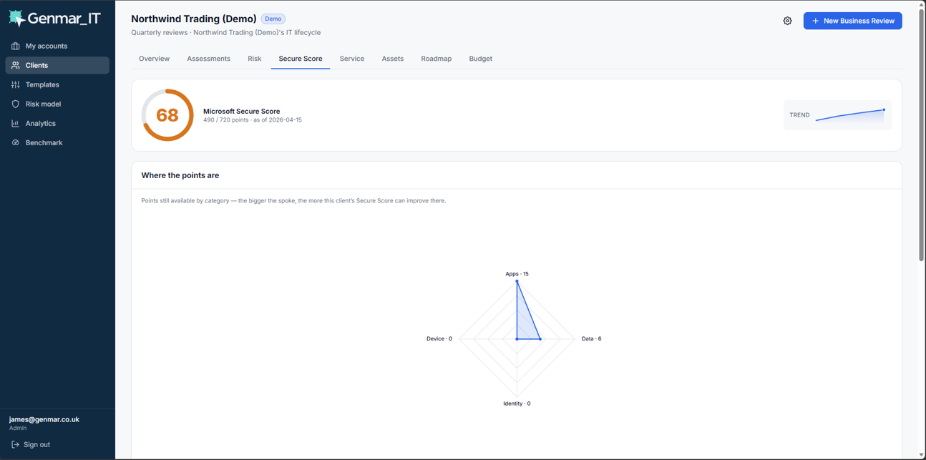Screen dimensions: 926x460
Task: Click the Apps · 15 radar label
Action: [517, 274]
